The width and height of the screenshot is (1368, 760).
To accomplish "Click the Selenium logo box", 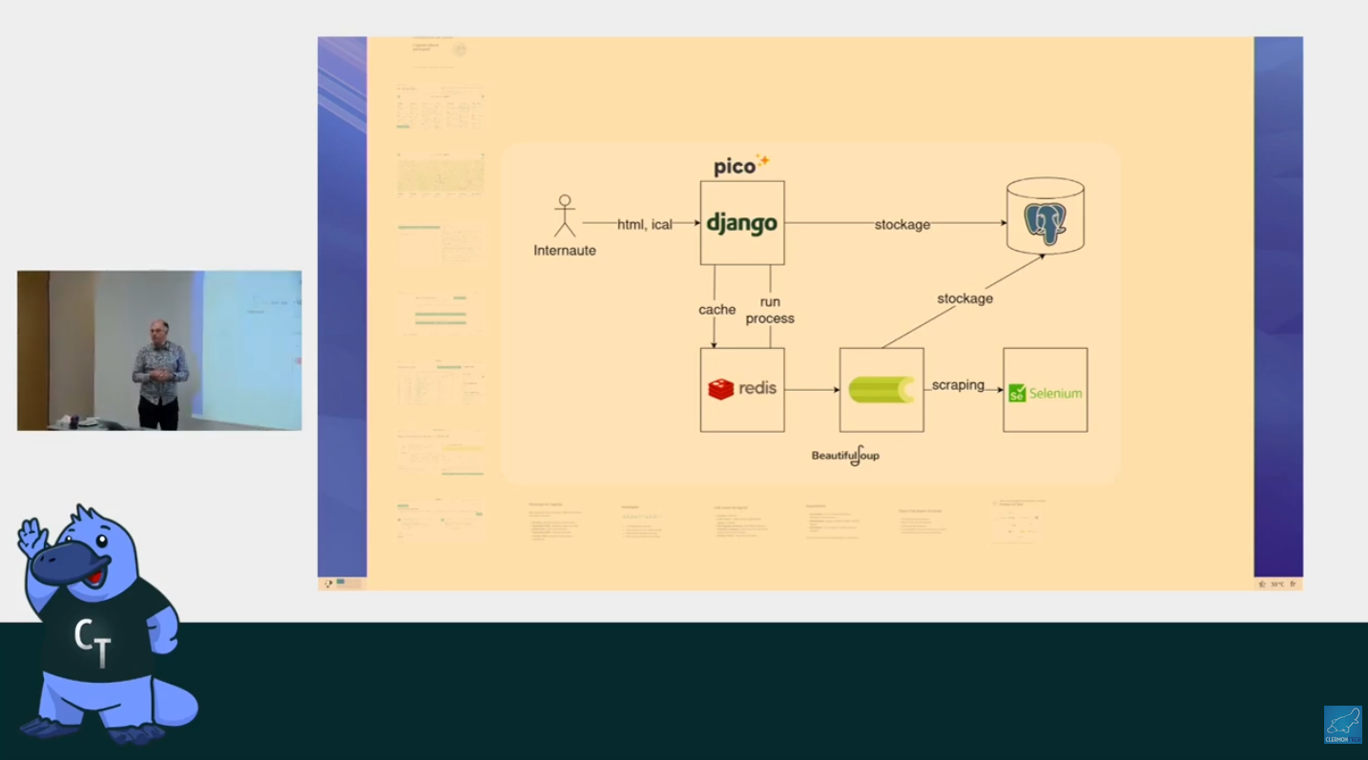I will coord(1045,390).
